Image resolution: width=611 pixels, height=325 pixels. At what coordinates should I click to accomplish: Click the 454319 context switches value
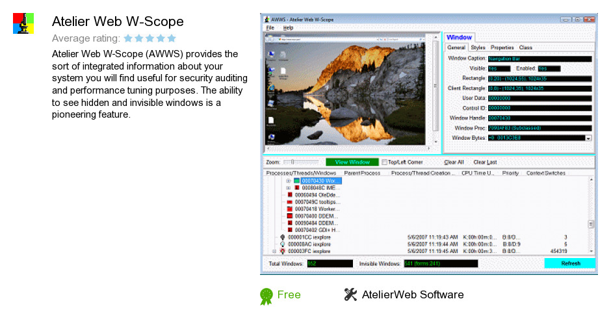pyautogui.click(x=558, y=251)
